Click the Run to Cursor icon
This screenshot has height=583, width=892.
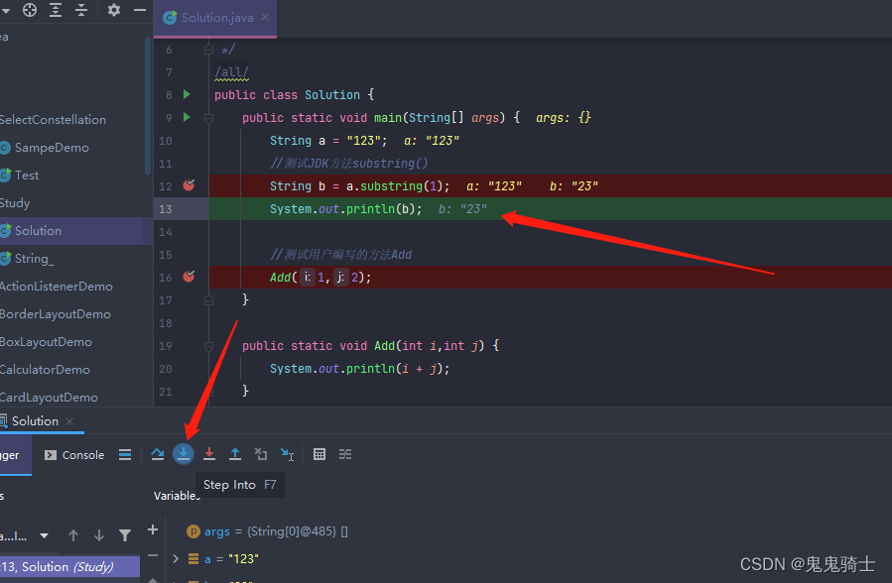[x=288, y=454]
